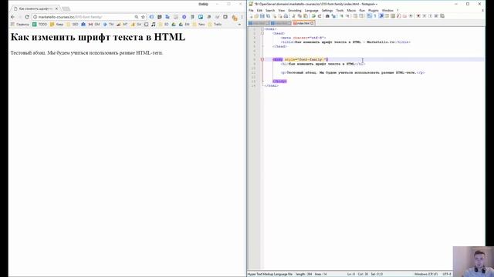Toggle synchronized vertical scrolling
494x277 pixels.
click(355, 16)
